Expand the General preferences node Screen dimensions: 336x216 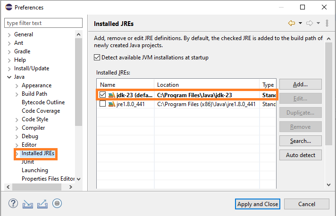tap(9, 34)
